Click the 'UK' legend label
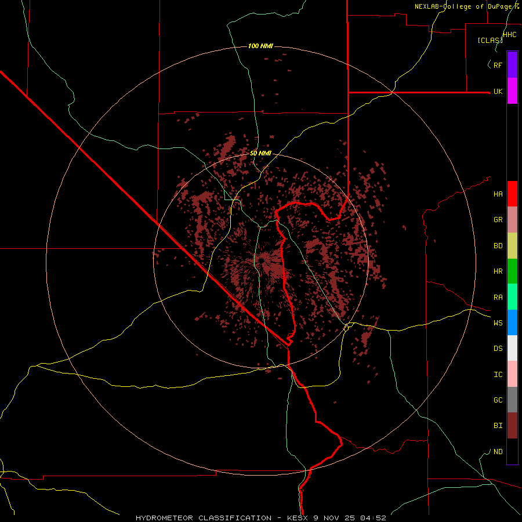This screenshot has width=522, height=522. (x=498, y=92)
